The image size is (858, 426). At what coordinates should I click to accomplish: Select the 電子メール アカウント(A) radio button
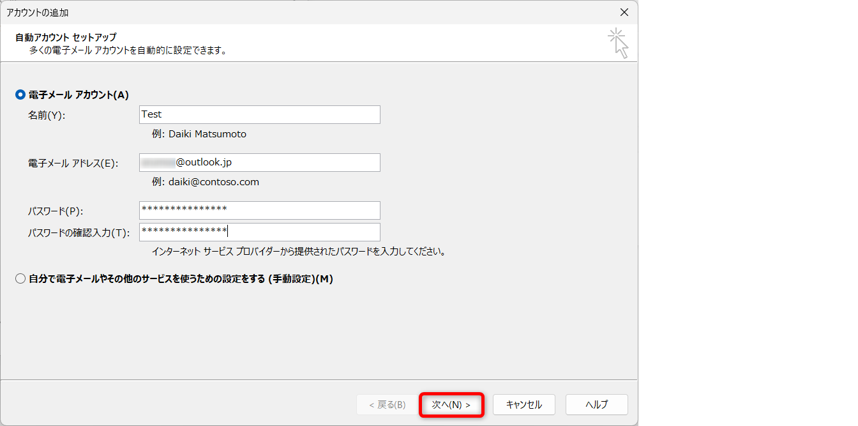point(20,95)
